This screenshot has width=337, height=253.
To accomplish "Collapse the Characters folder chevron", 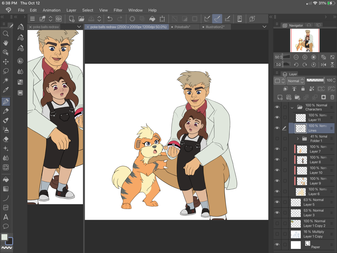I will click(x=292, y=108).
